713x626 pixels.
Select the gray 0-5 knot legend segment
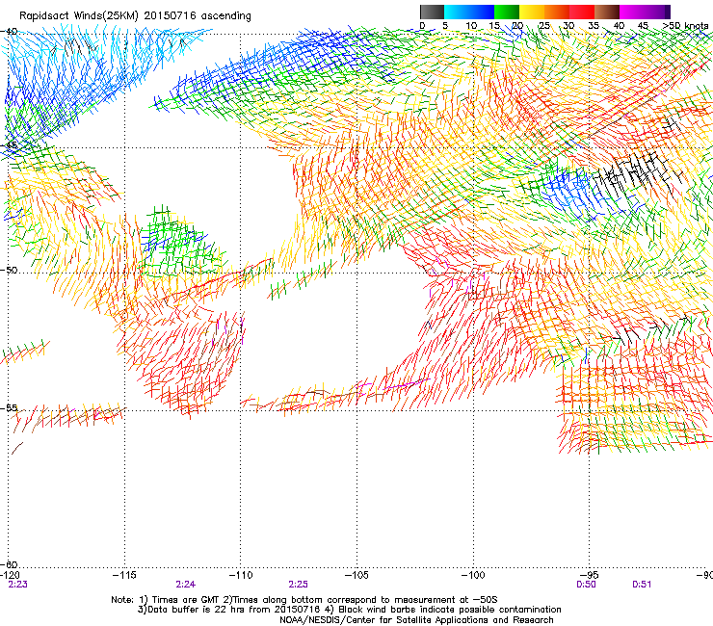tap(432, 12)
